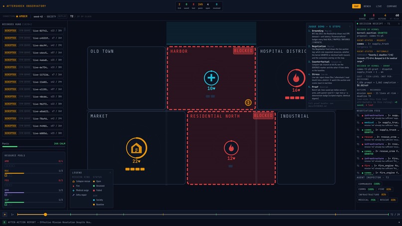Click the Society arm legend swatch
The width and height of the screenshot is (402, 226).
tap(94, 200)
